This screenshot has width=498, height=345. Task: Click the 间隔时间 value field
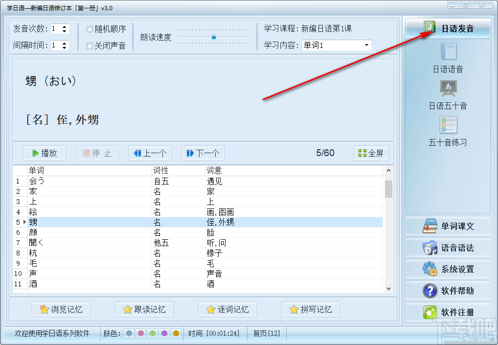[x=56, y=46]
